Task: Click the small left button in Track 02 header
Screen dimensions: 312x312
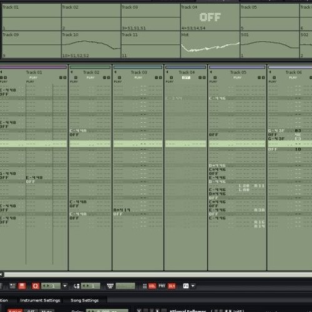Action: 76,77
